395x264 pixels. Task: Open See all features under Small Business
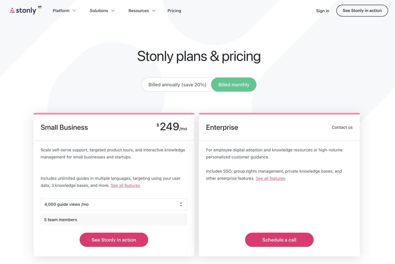click(x=125, y=185)
